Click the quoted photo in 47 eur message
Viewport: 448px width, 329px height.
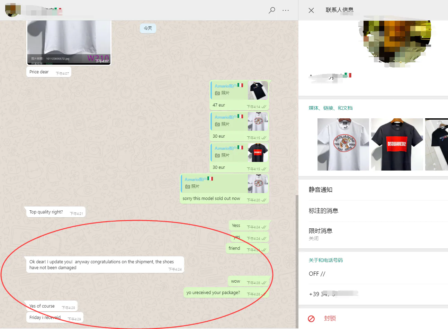[x=258, y=90]
